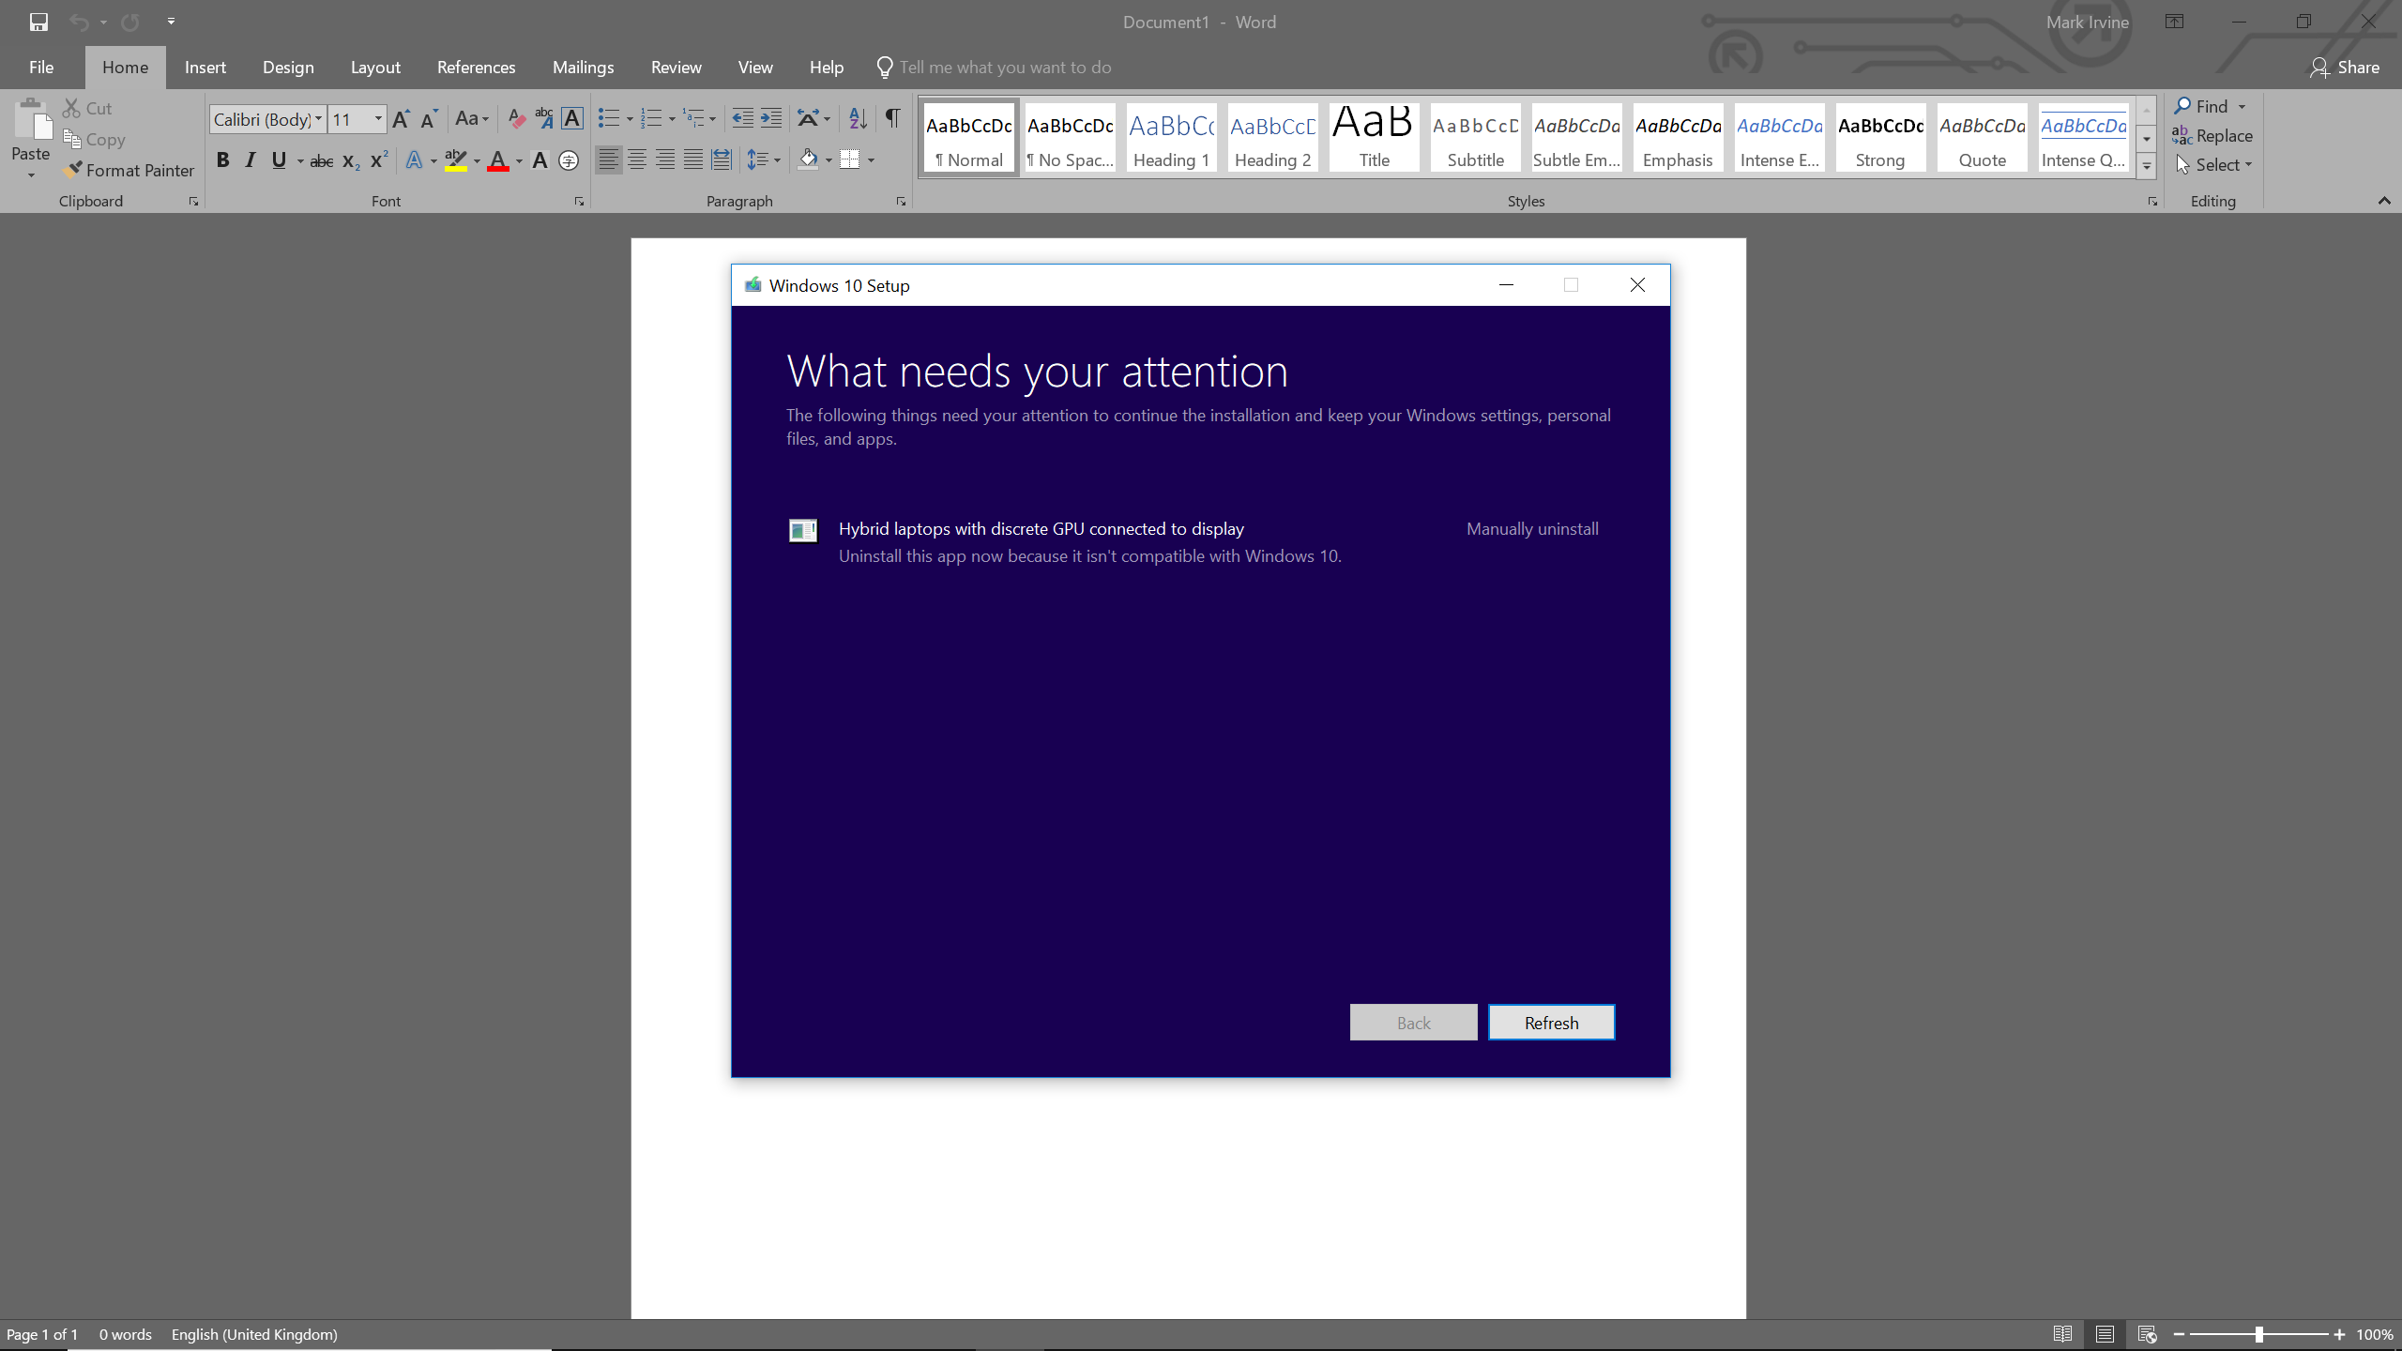Screen dimensions: 2402x1351
Task: Click the Save icon in title bar
Action: pos(38,22)
